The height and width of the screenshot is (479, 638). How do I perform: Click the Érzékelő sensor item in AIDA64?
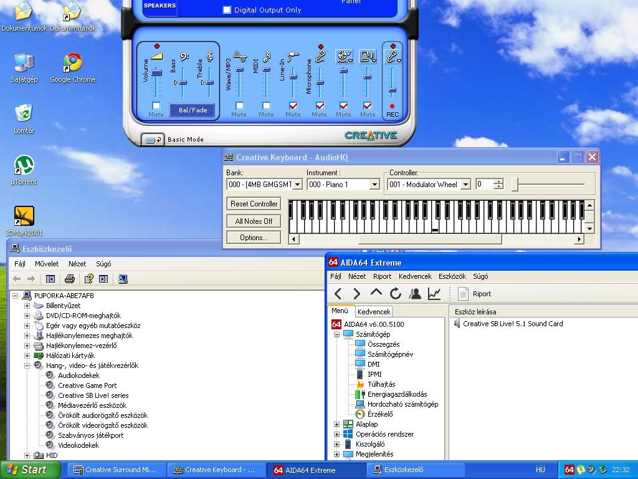(x=379, y=414)
